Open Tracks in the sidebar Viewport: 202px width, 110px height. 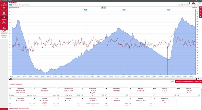pos(4,27)
